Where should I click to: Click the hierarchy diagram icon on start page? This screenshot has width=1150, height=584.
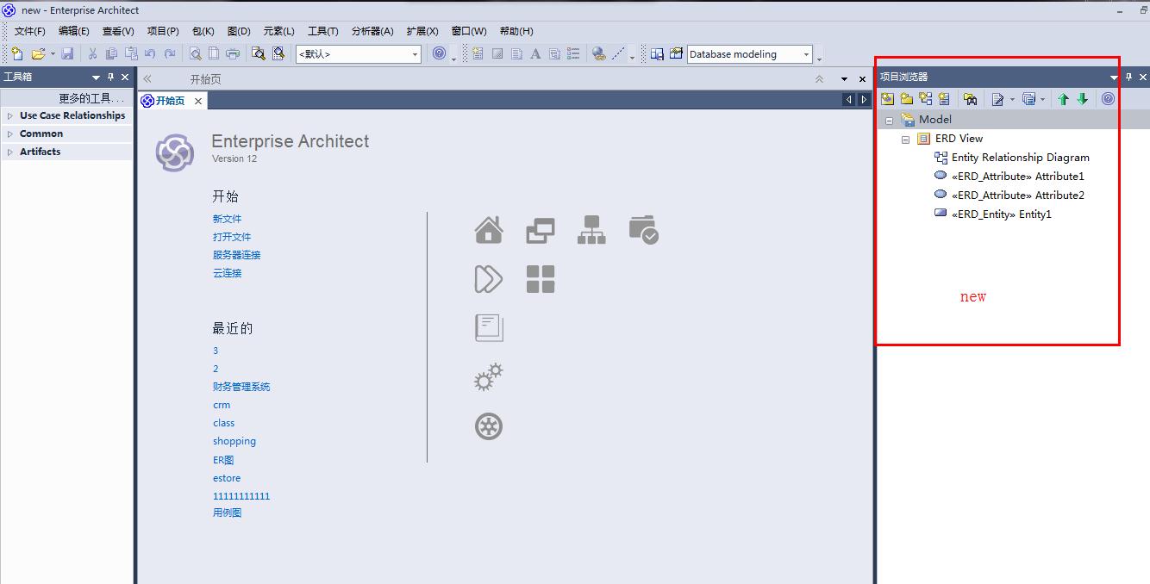591,230
